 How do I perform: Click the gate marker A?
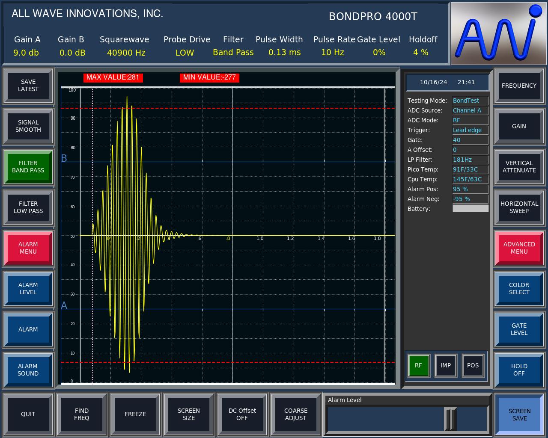[64, 305]
